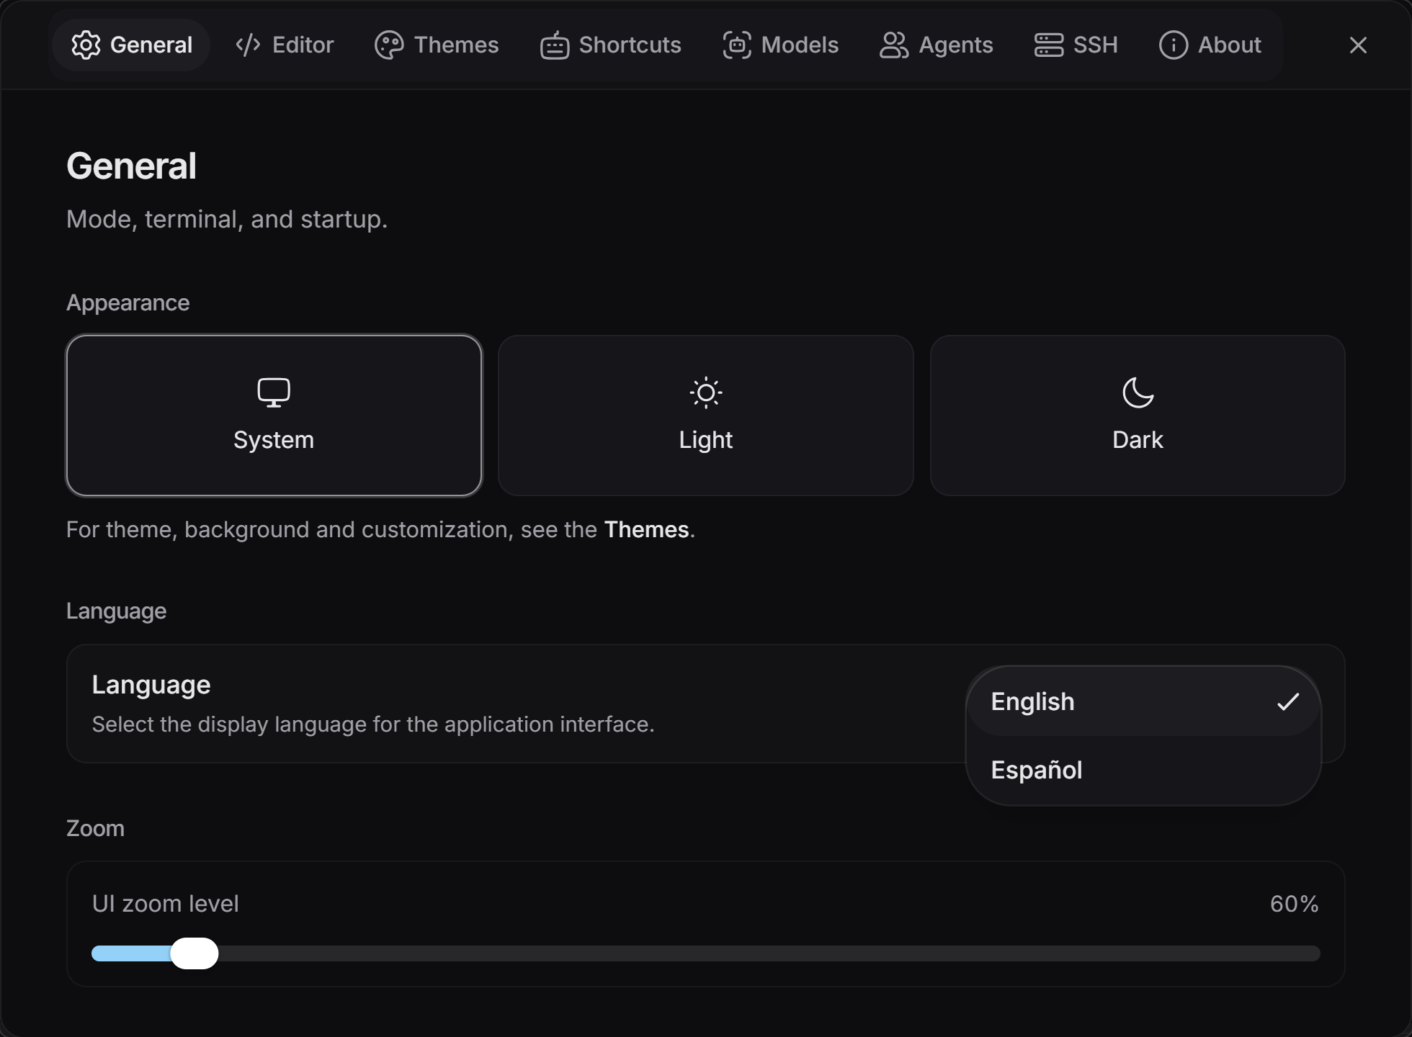Select Español in the language dropdown
Screen dimensions: 1412x1037
pyautogui.click(x=1143, y=770)
